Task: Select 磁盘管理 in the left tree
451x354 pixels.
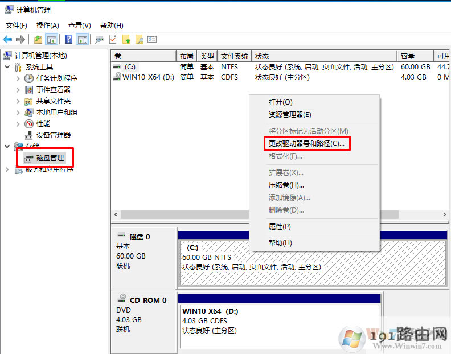Action: tap(50, 158)
